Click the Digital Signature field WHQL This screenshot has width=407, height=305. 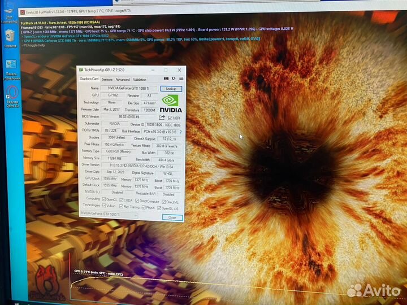tap(168, 173)
